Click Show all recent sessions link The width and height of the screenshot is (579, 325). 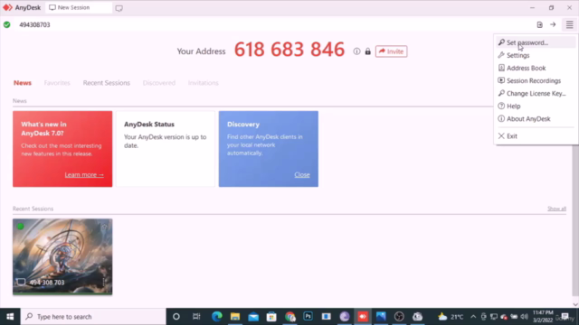[557, 209]
